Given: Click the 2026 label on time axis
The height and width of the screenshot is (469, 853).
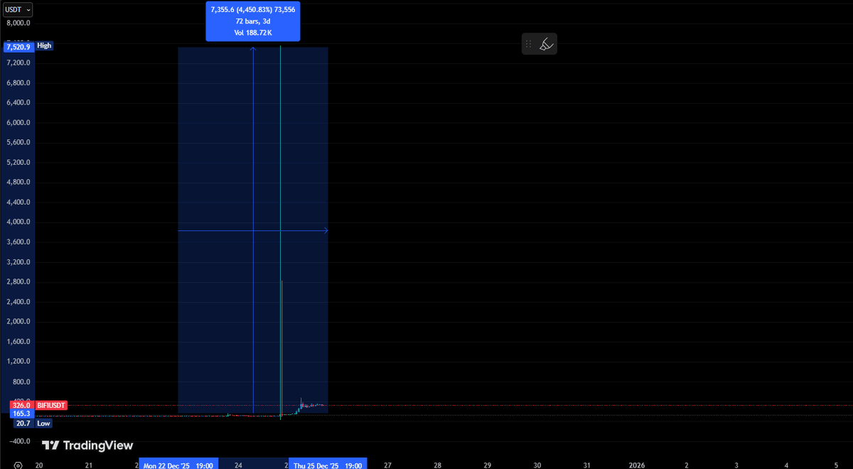Looking at the screenshot, I should pos(637,465).
